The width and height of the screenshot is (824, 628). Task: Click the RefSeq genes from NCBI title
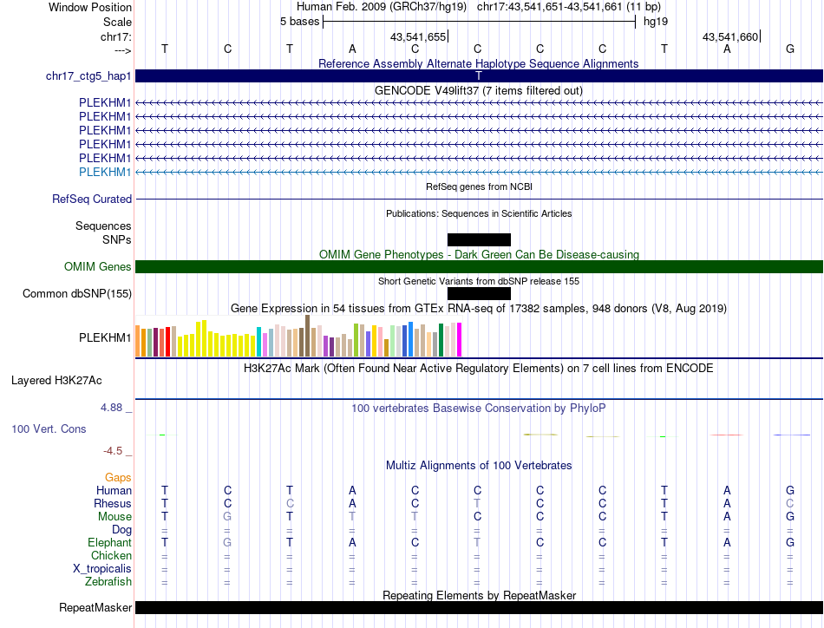pyautogui.click(x=479, y=186)
